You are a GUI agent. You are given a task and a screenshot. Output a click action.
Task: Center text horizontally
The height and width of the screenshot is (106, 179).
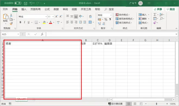pyautogui.click(x=72, y=22)
